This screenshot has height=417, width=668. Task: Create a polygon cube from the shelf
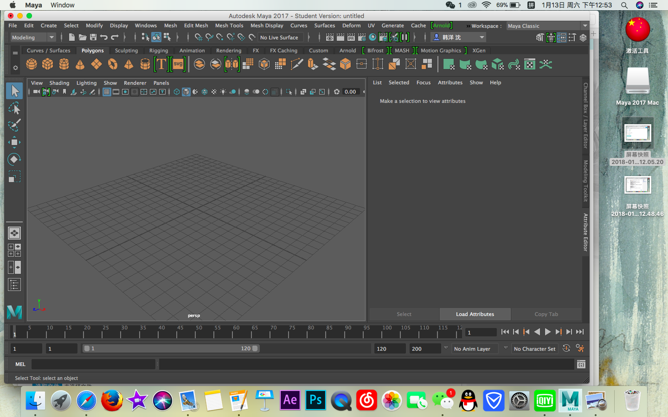pos(48,64)
